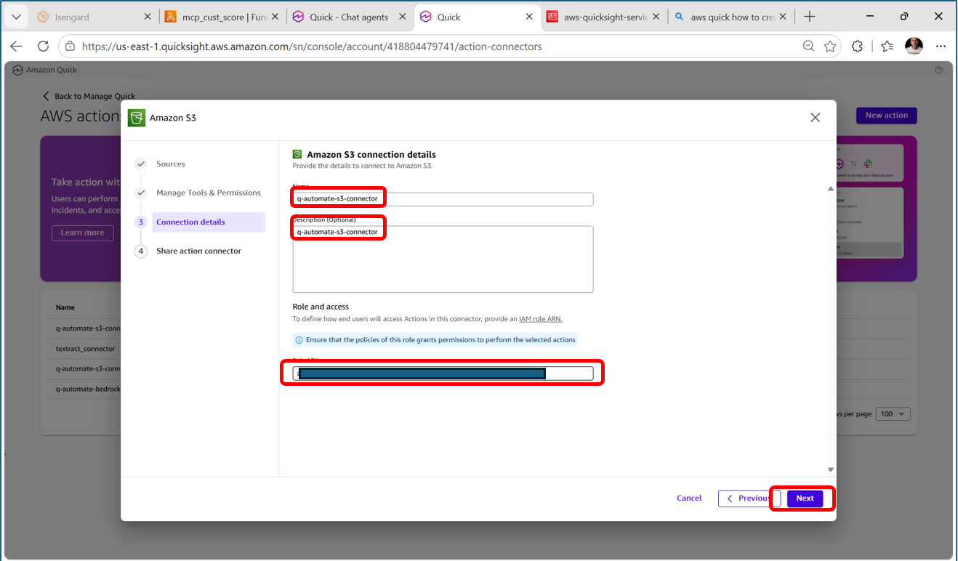The height and width of the screenshot is (561, 958).
Task: Click the info icon beside the permissions notice
Action: click(299, 340)
